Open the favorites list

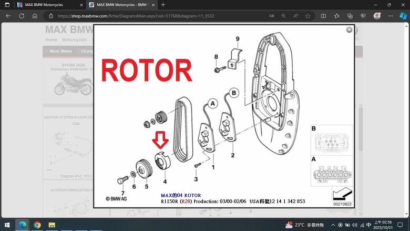pyautogui.click(x=336, y=16)
